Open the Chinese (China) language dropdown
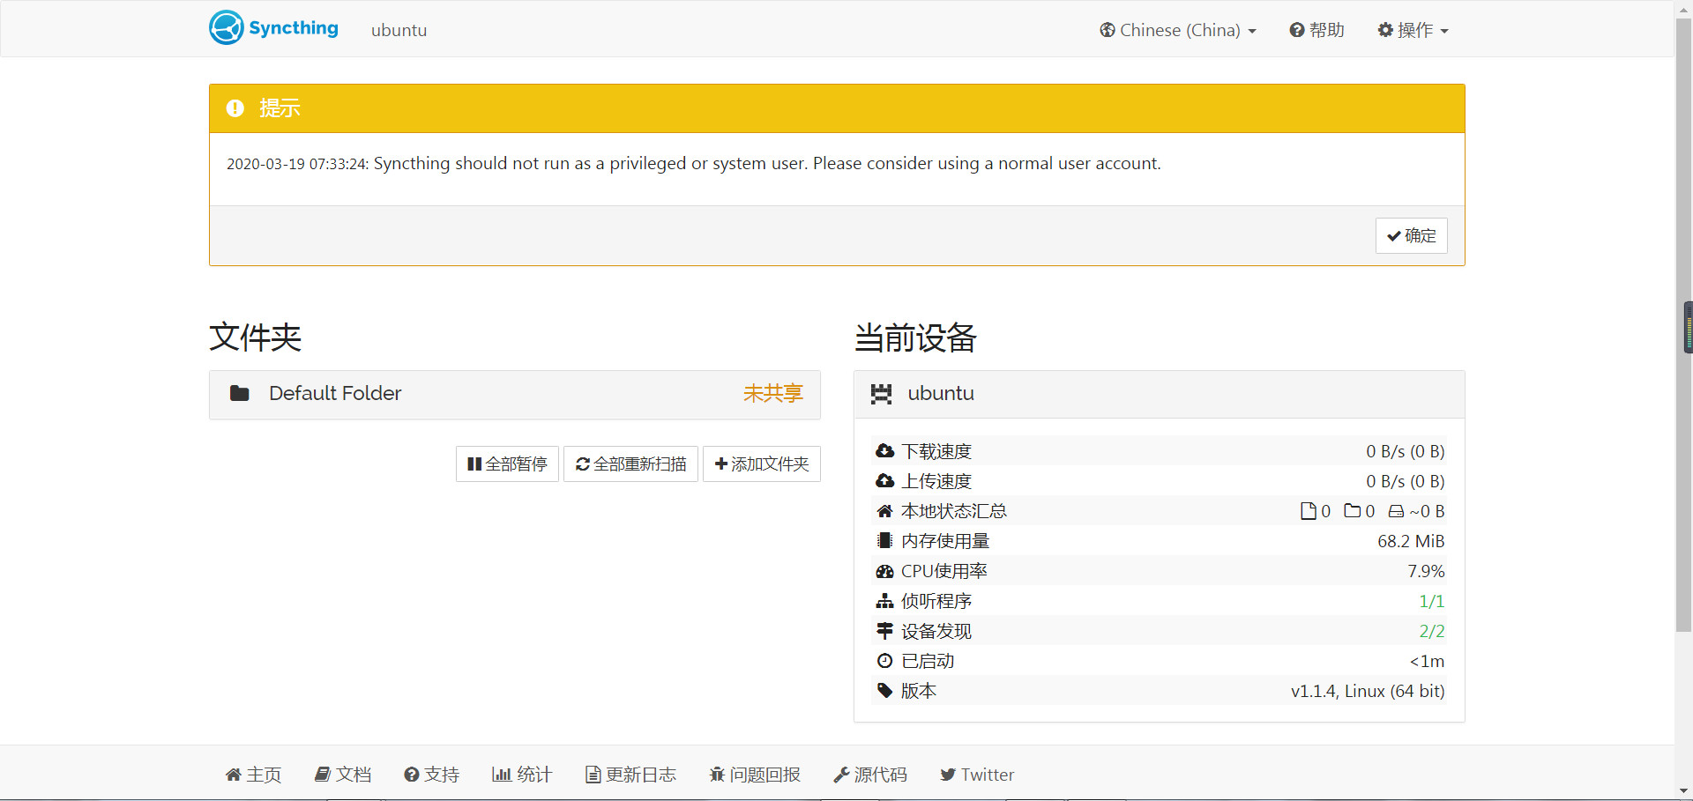 (1178, 30)
